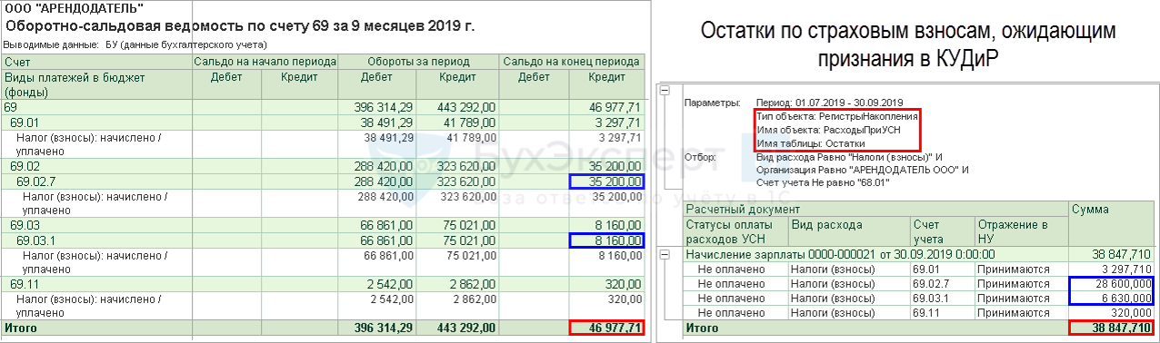Select the 69.03.1 sub-account row label
1160x343 pixels.
tap(35, 240)
